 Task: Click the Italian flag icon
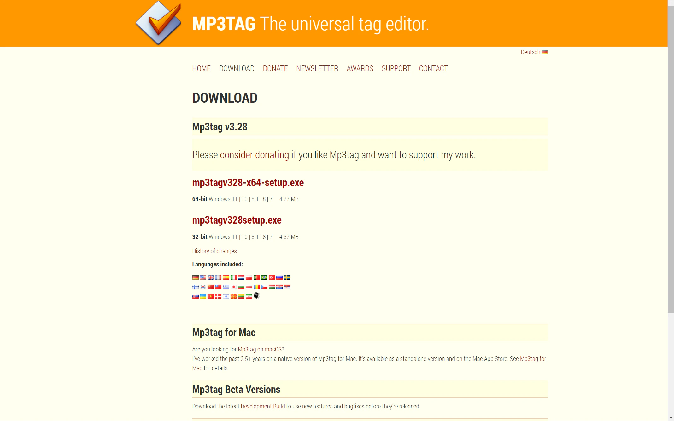(234, 277)
